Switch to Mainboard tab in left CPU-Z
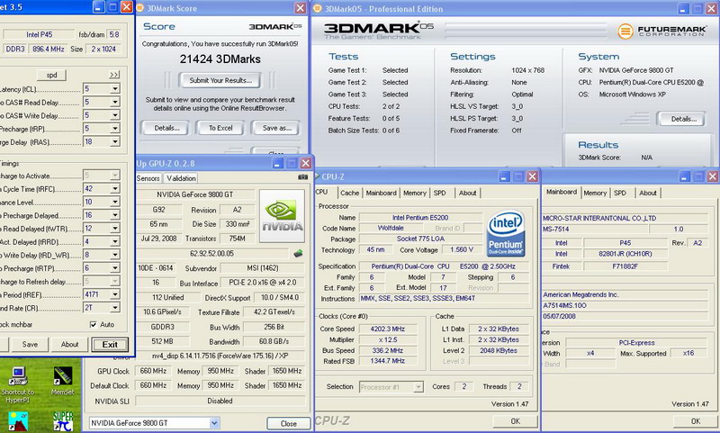This screenshot has width=720, height=433. tap(381, 193)
